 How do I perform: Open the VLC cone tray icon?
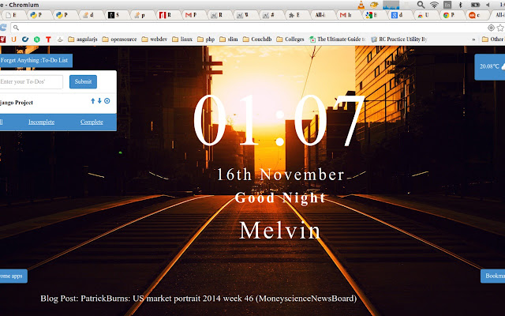(361, 5)
